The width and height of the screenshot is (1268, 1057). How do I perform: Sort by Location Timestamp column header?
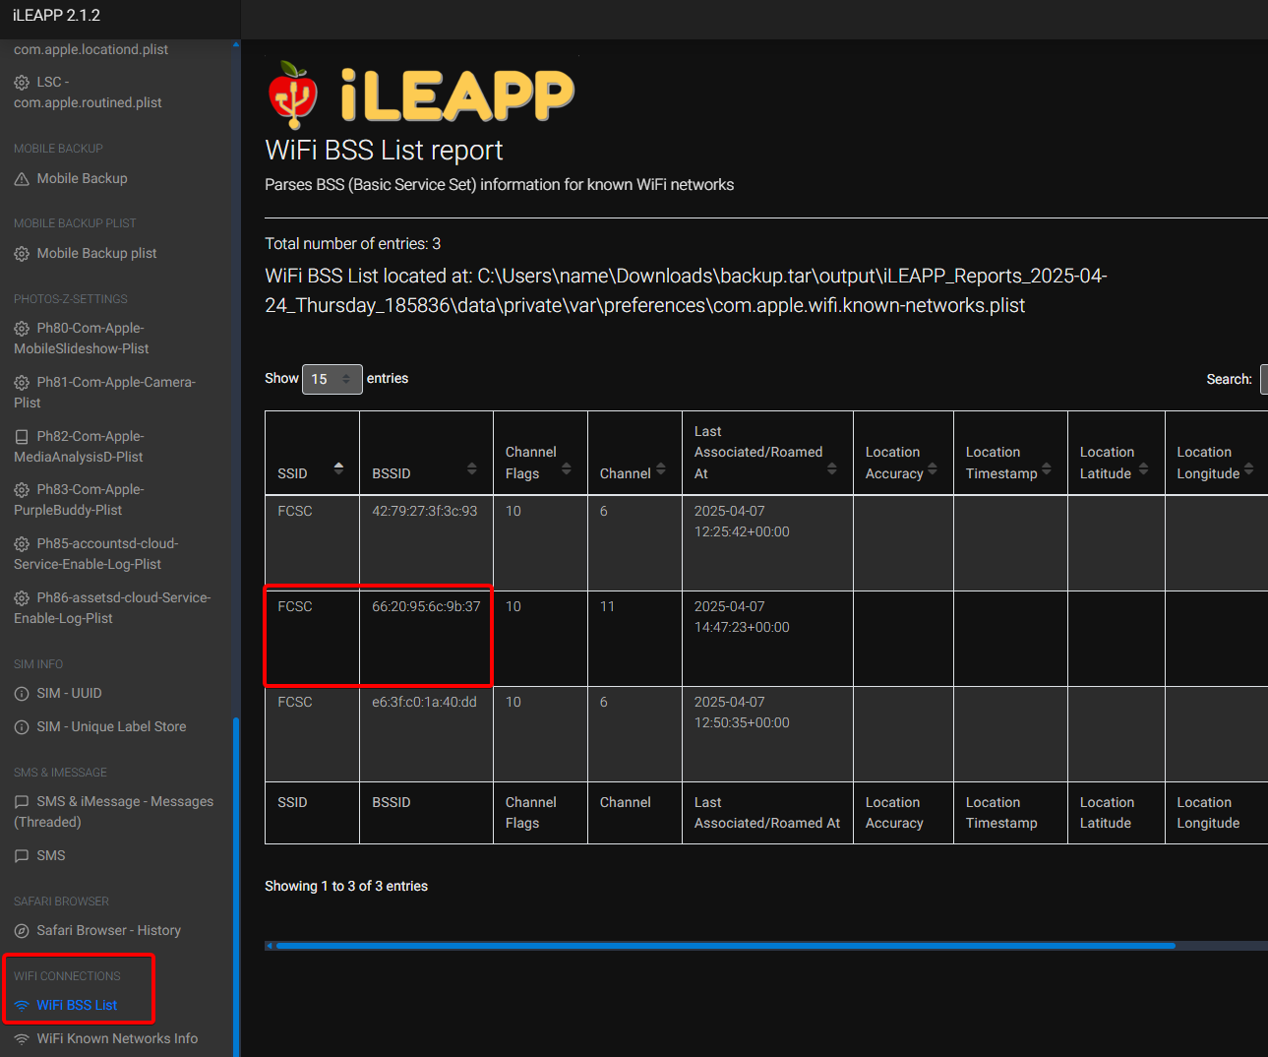pos(1010,453)
